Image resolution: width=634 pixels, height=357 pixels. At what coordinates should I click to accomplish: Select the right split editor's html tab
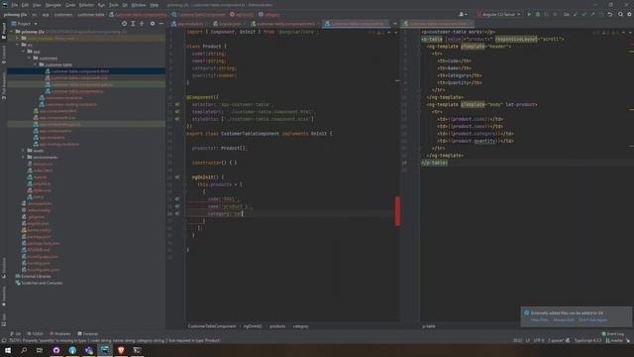tap(438, 24)
